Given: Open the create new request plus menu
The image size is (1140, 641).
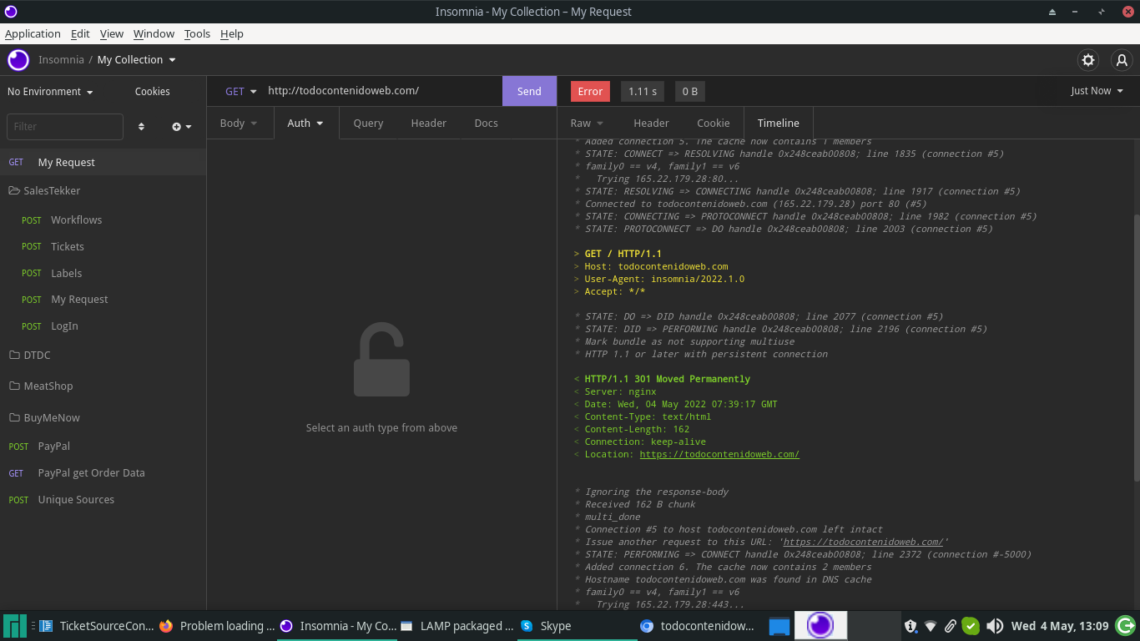Looking at the screenshot, I should [182, 127].
